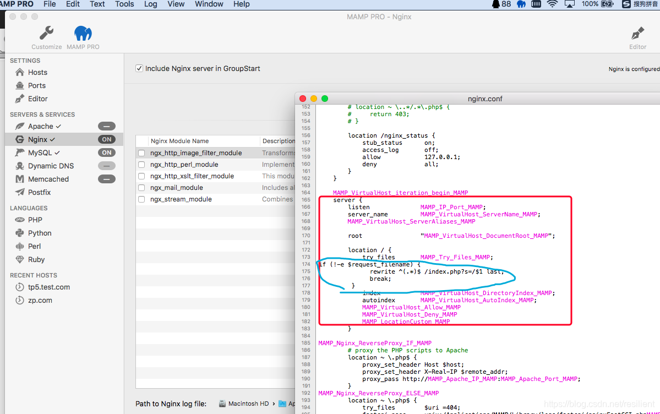The height and width of the screenshot is (414, 660).
Task: Click the Postfix paper plane icon
Action: (x=20, y=192)
